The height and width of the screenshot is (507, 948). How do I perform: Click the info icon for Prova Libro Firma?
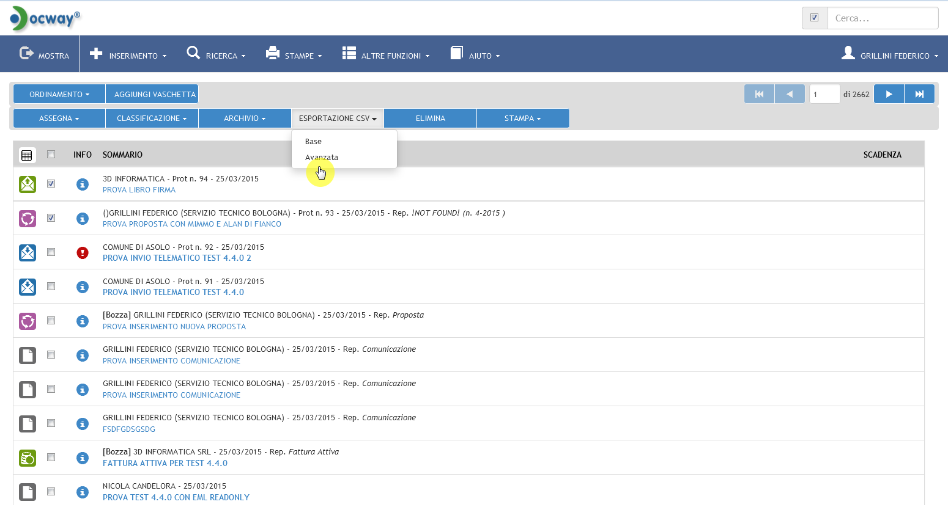pyautogui.click(x=83, y=184)
